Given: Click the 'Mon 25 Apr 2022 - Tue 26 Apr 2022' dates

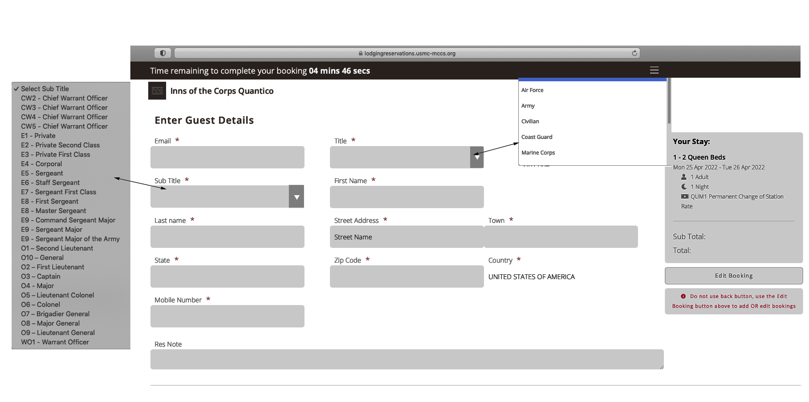Looking at the screenshot, I should click(719, 167).
